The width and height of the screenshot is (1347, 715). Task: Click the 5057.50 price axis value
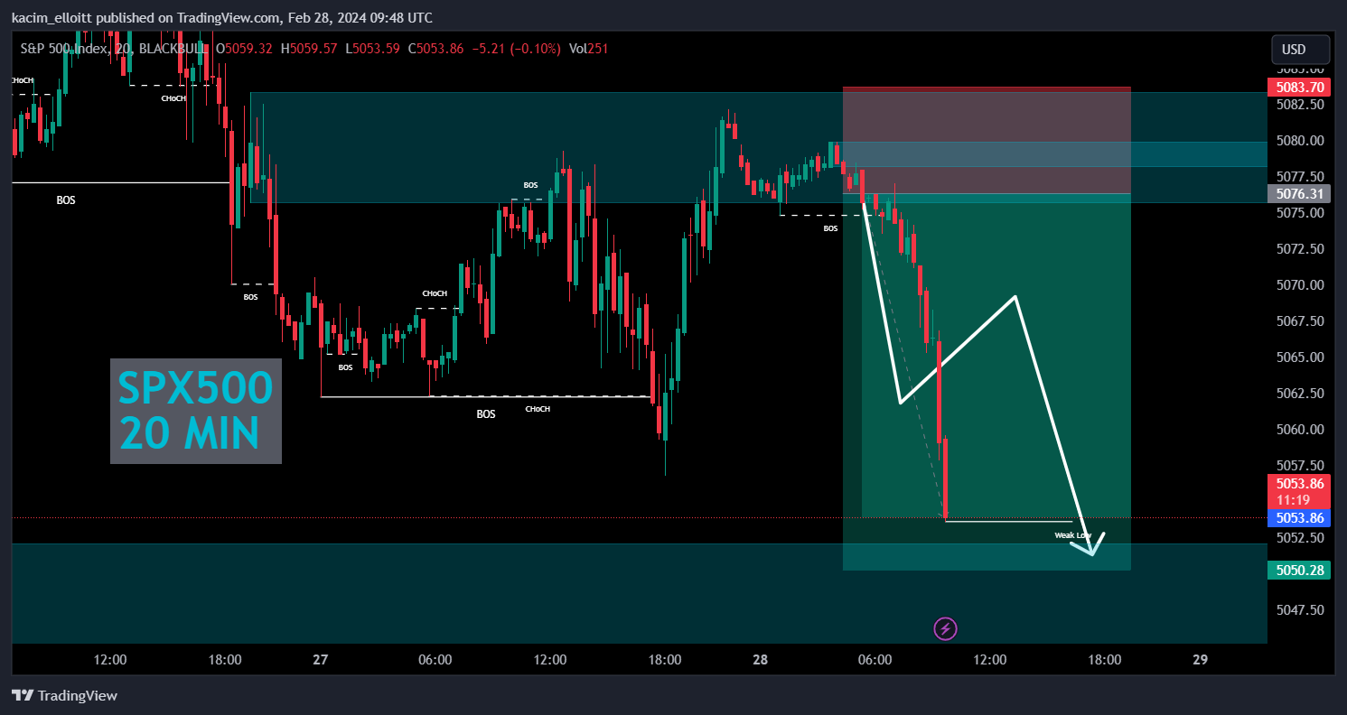[1302, 466]
